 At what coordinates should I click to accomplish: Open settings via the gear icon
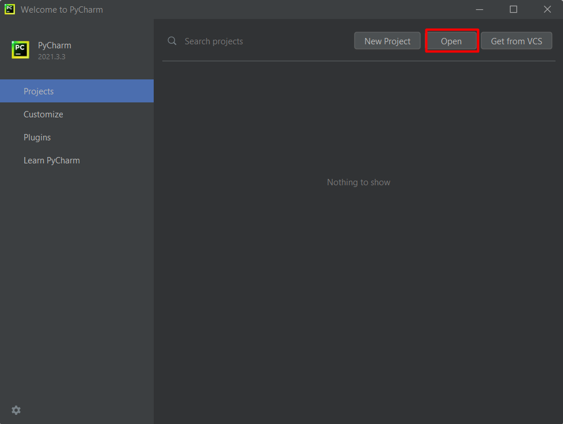pos(16,410)
